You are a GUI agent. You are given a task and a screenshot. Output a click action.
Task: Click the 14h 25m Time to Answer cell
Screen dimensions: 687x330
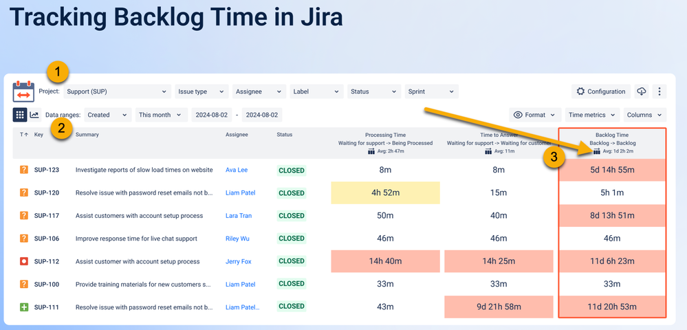tap(499, 261)
